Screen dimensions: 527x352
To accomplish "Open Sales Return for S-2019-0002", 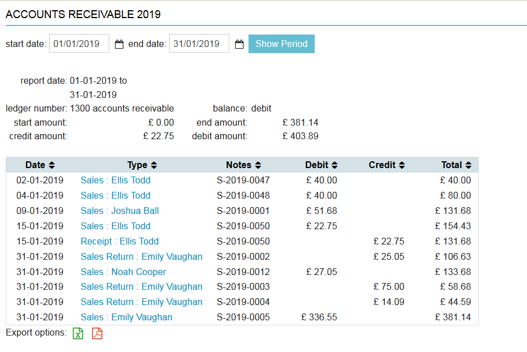I will click(x=141, y=256).
